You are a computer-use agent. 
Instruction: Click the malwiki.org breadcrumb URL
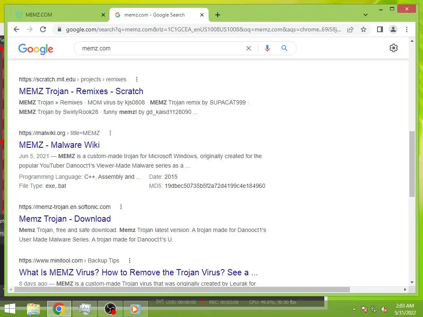coord(59,133)
